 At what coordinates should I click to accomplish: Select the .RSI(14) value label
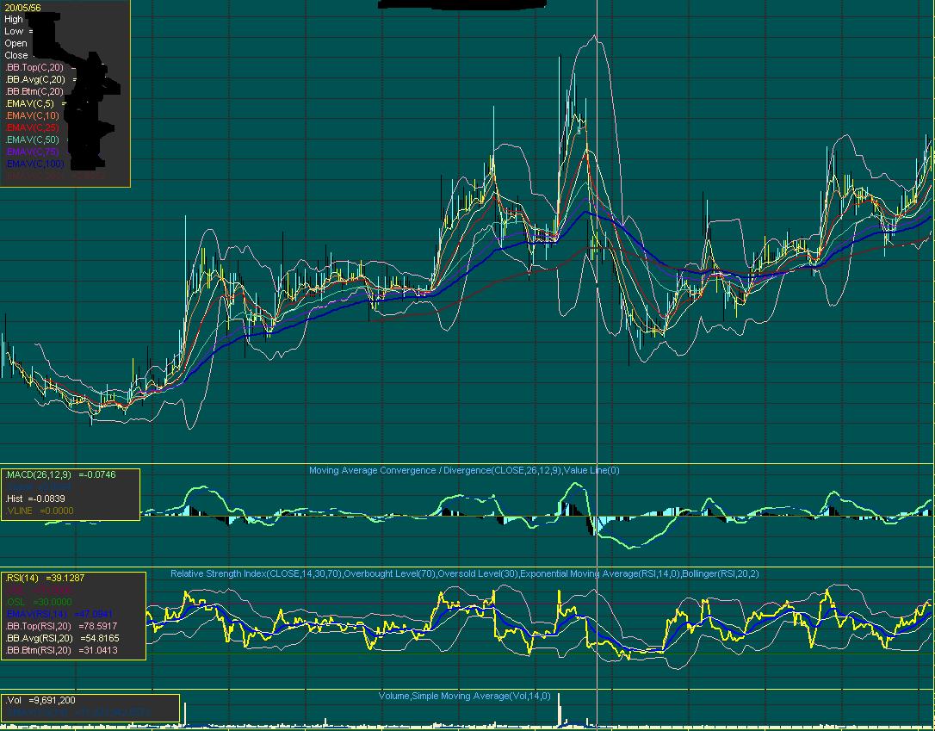pyautogui.click(x=45, y=578)
